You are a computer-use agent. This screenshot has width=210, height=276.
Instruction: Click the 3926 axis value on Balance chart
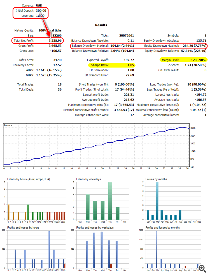193,128
